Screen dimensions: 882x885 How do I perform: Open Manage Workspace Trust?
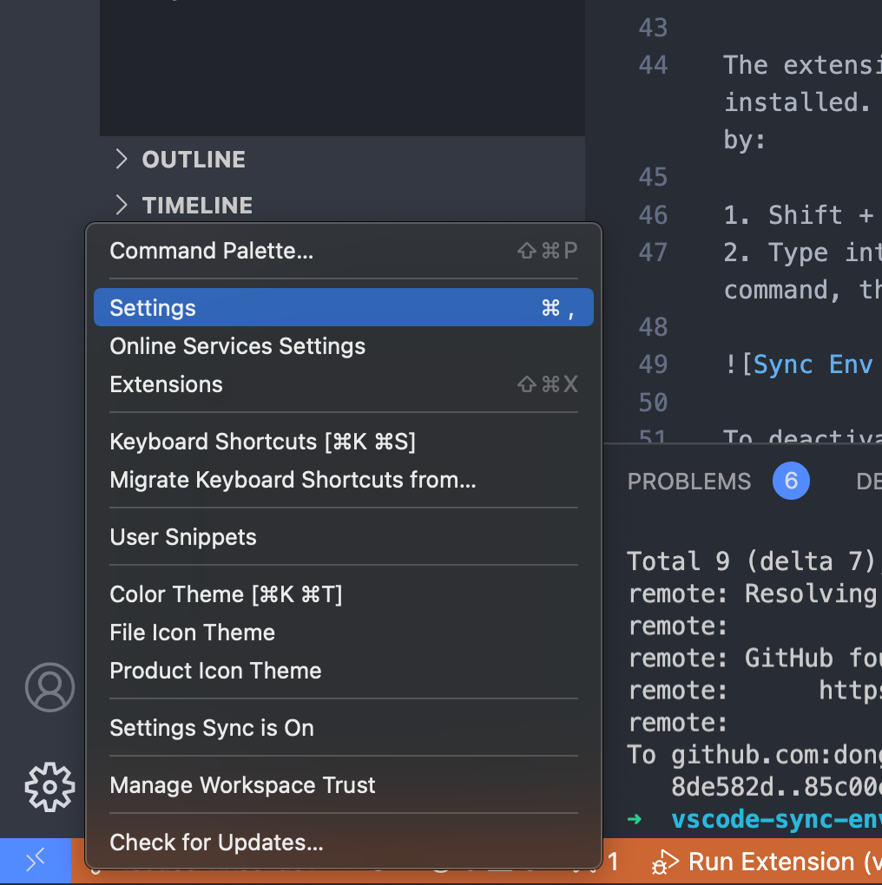[x=343, y=785]
